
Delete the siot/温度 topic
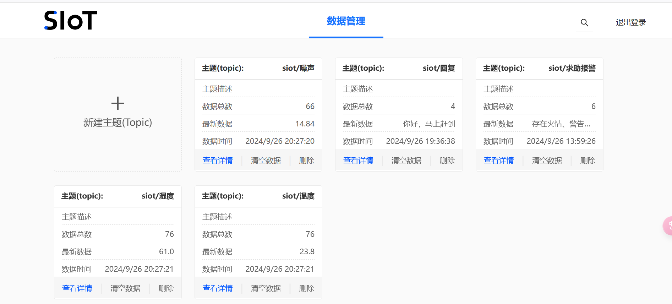tap(307, 288)
